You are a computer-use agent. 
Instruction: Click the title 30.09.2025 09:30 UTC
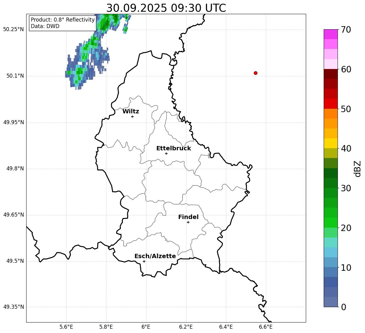coord(166,8)
